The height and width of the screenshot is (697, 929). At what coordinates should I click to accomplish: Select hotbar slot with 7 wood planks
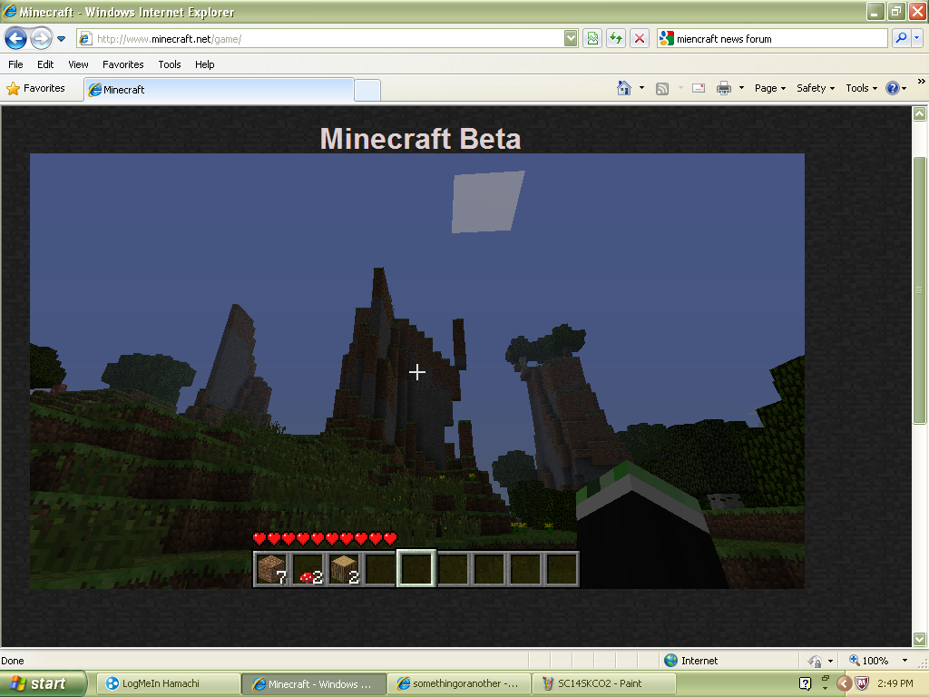pos(272,569)
